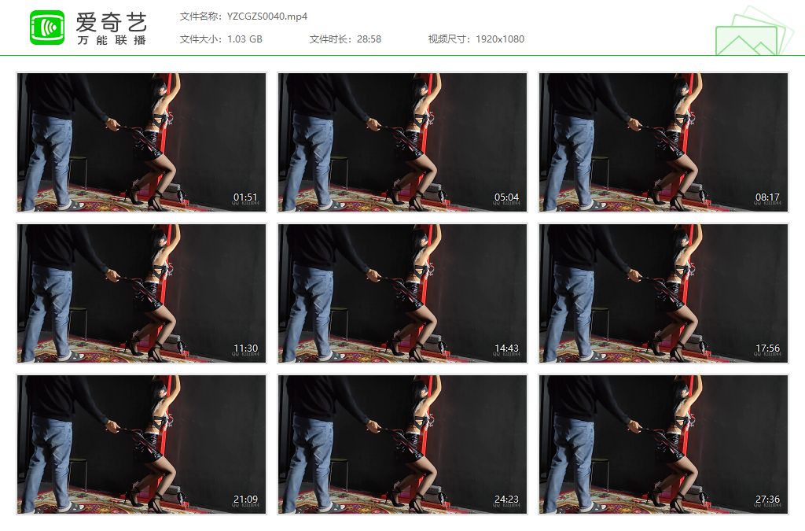Screen dimensions: 805x531
Task: Click the file duration 28:58 value
Action: tap(369, 39)
